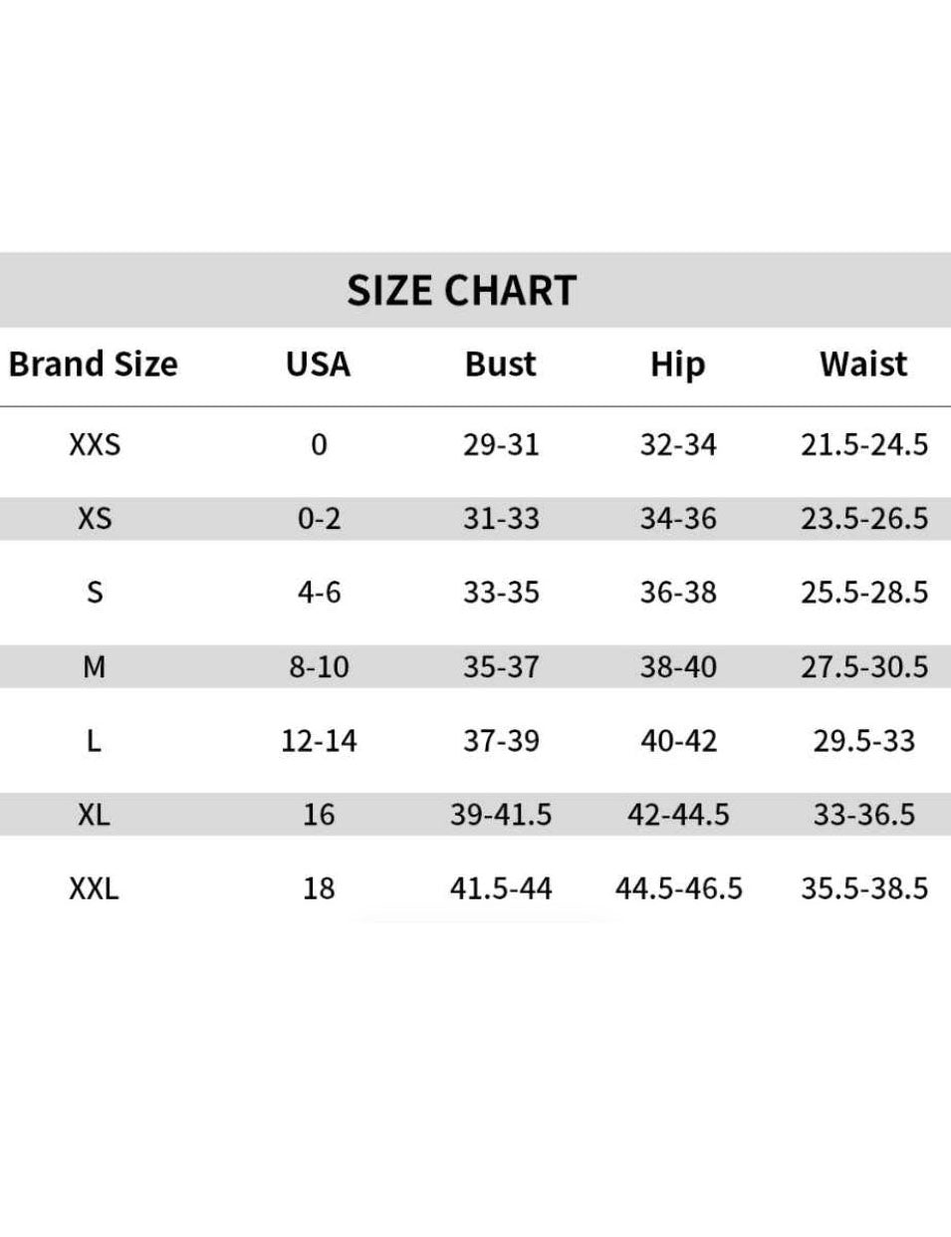951x1237 pixels.
Task: Select the 44.5-46.5 hip value
Action: 678,888
